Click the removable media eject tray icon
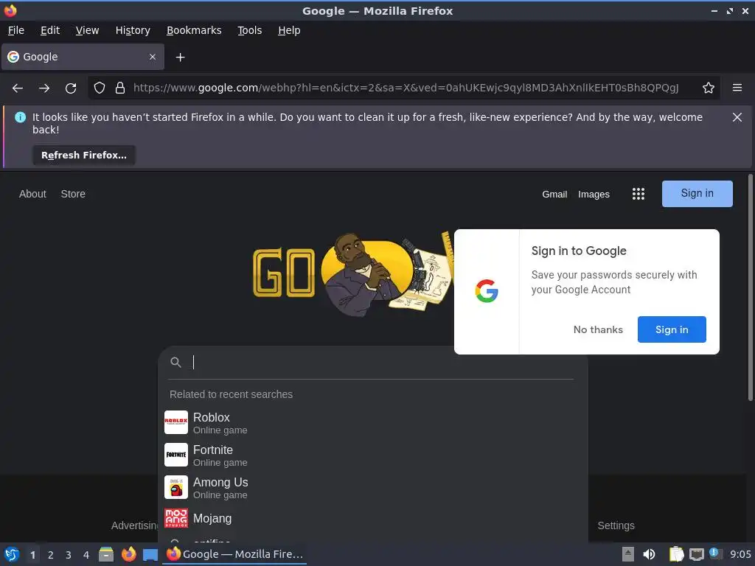 [x=628, y=554]
